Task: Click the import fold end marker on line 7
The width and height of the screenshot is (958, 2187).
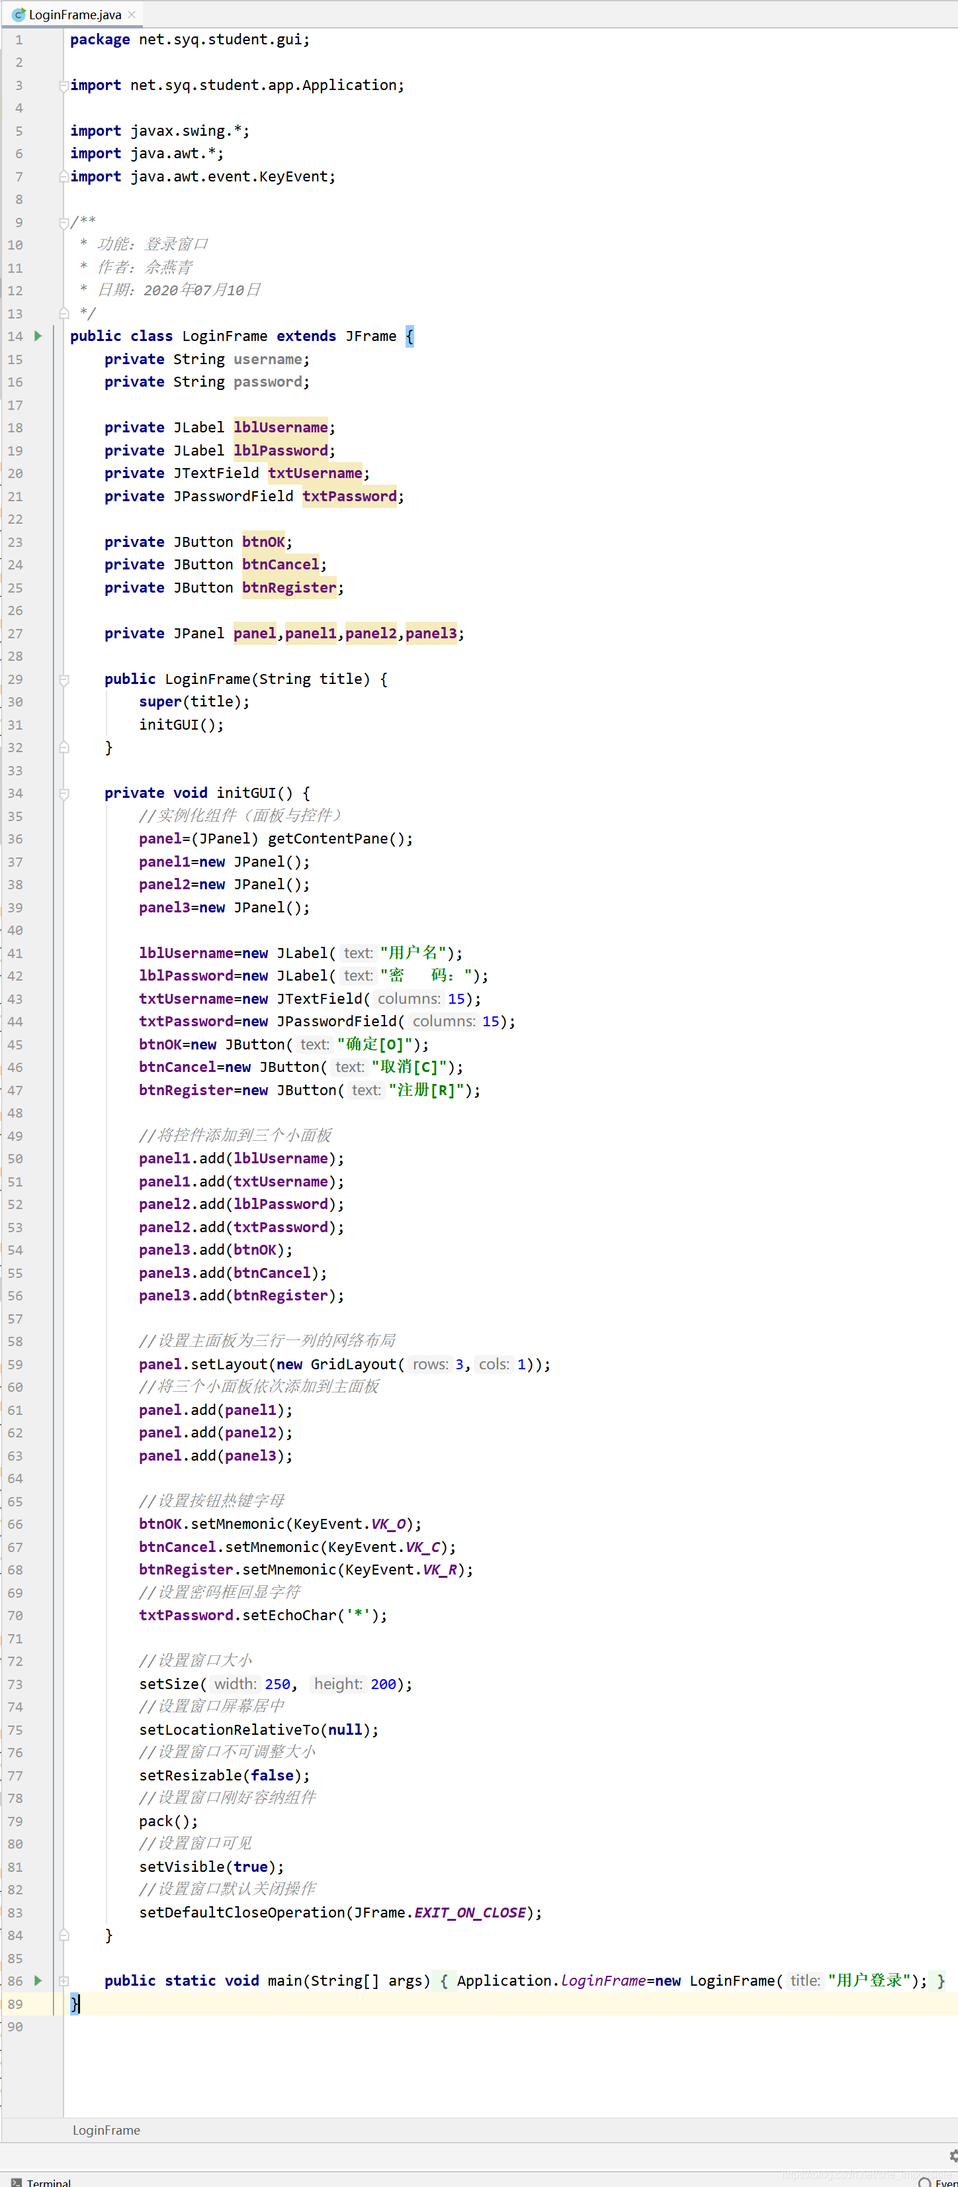Action: pos(64,177)
